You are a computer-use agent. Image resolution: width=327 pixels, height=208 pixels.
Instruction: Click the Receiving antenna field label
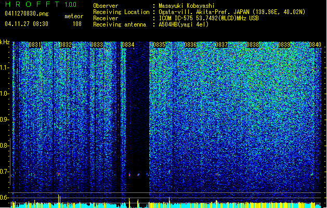tap(120, 24)
